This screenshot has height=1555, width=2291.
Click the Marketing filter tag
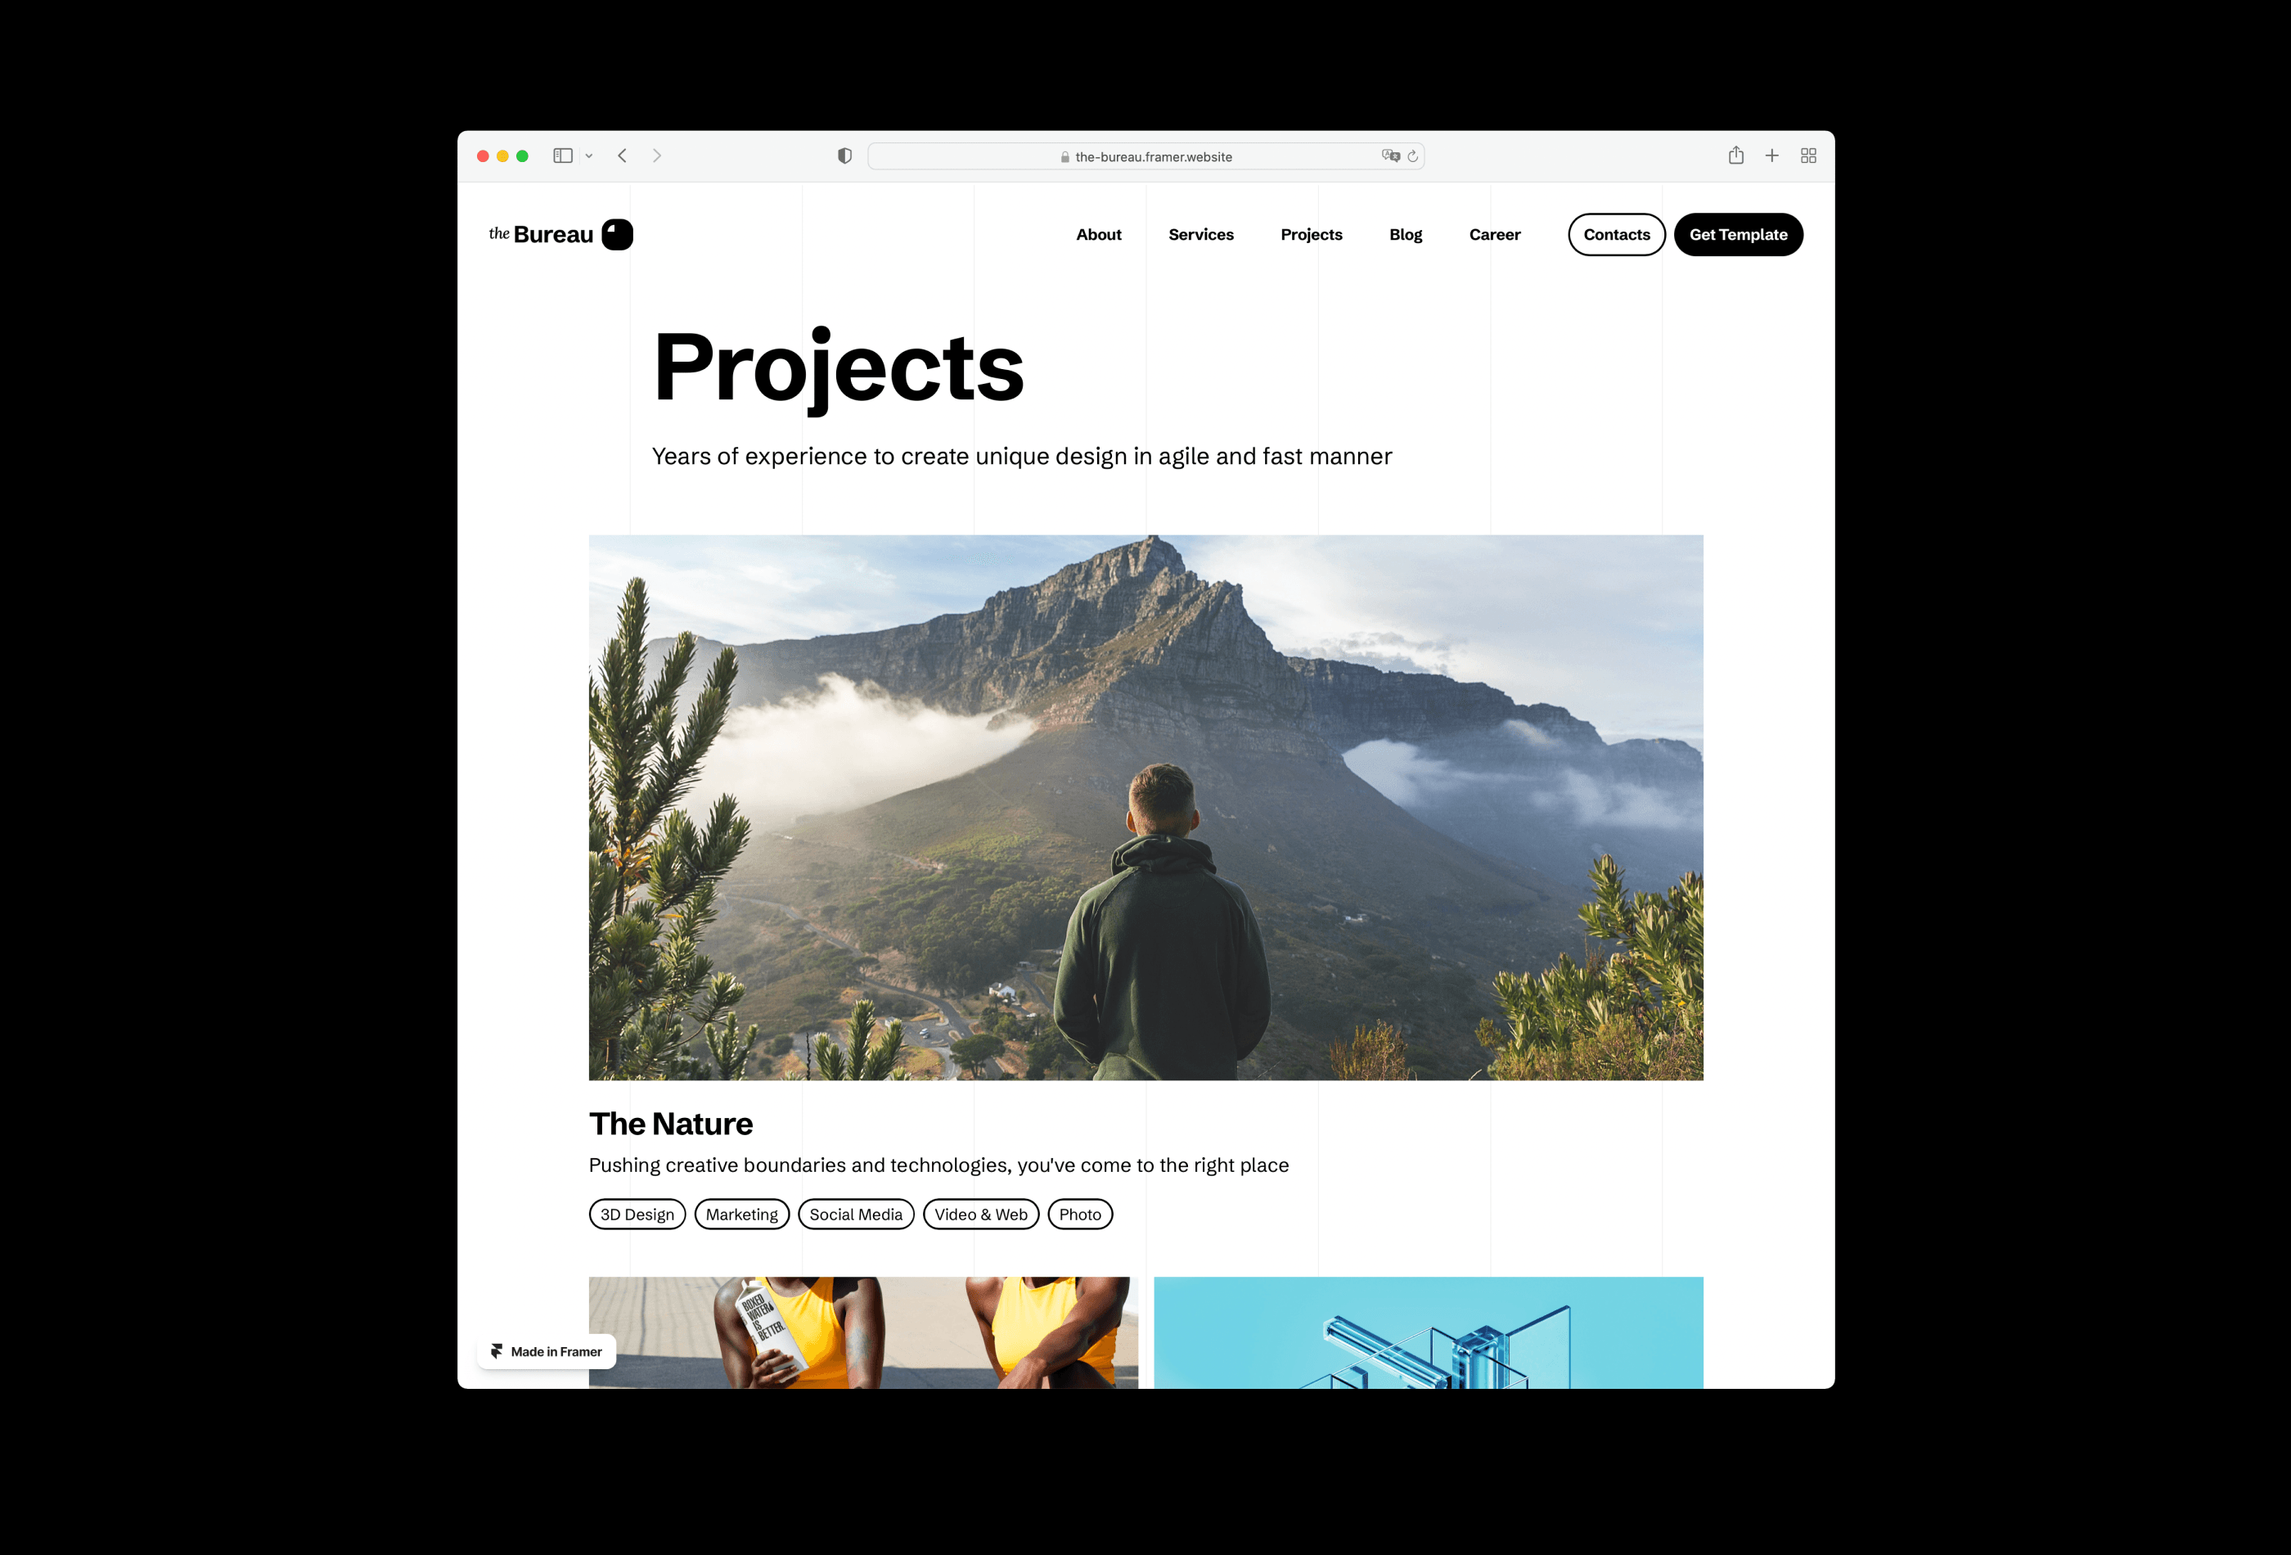[x=740, y=1213]
